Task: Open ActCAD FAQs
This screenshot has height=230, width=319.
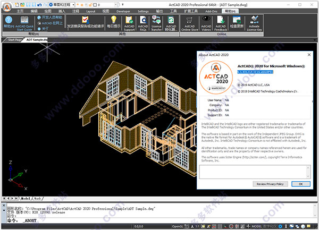Action: (143, 23)
